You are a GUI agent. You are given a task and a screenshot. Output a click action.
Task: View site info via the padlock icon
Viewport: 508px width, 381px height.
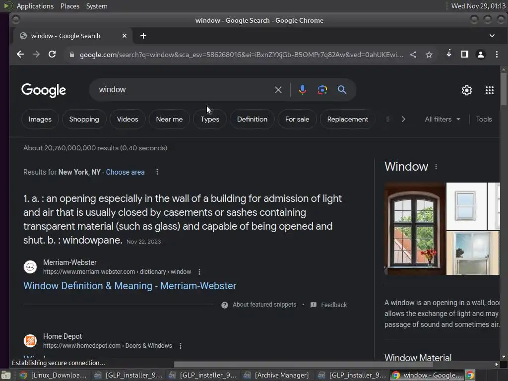[x=71, y=55]
